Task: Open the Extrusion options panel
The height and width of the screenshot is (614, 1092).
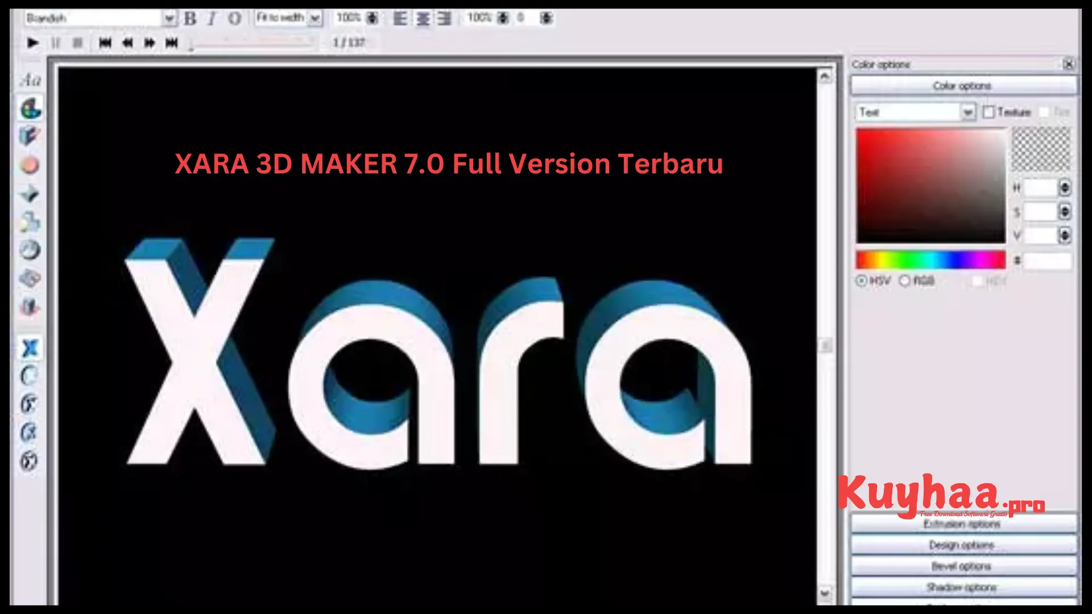Action: [963, 524]
